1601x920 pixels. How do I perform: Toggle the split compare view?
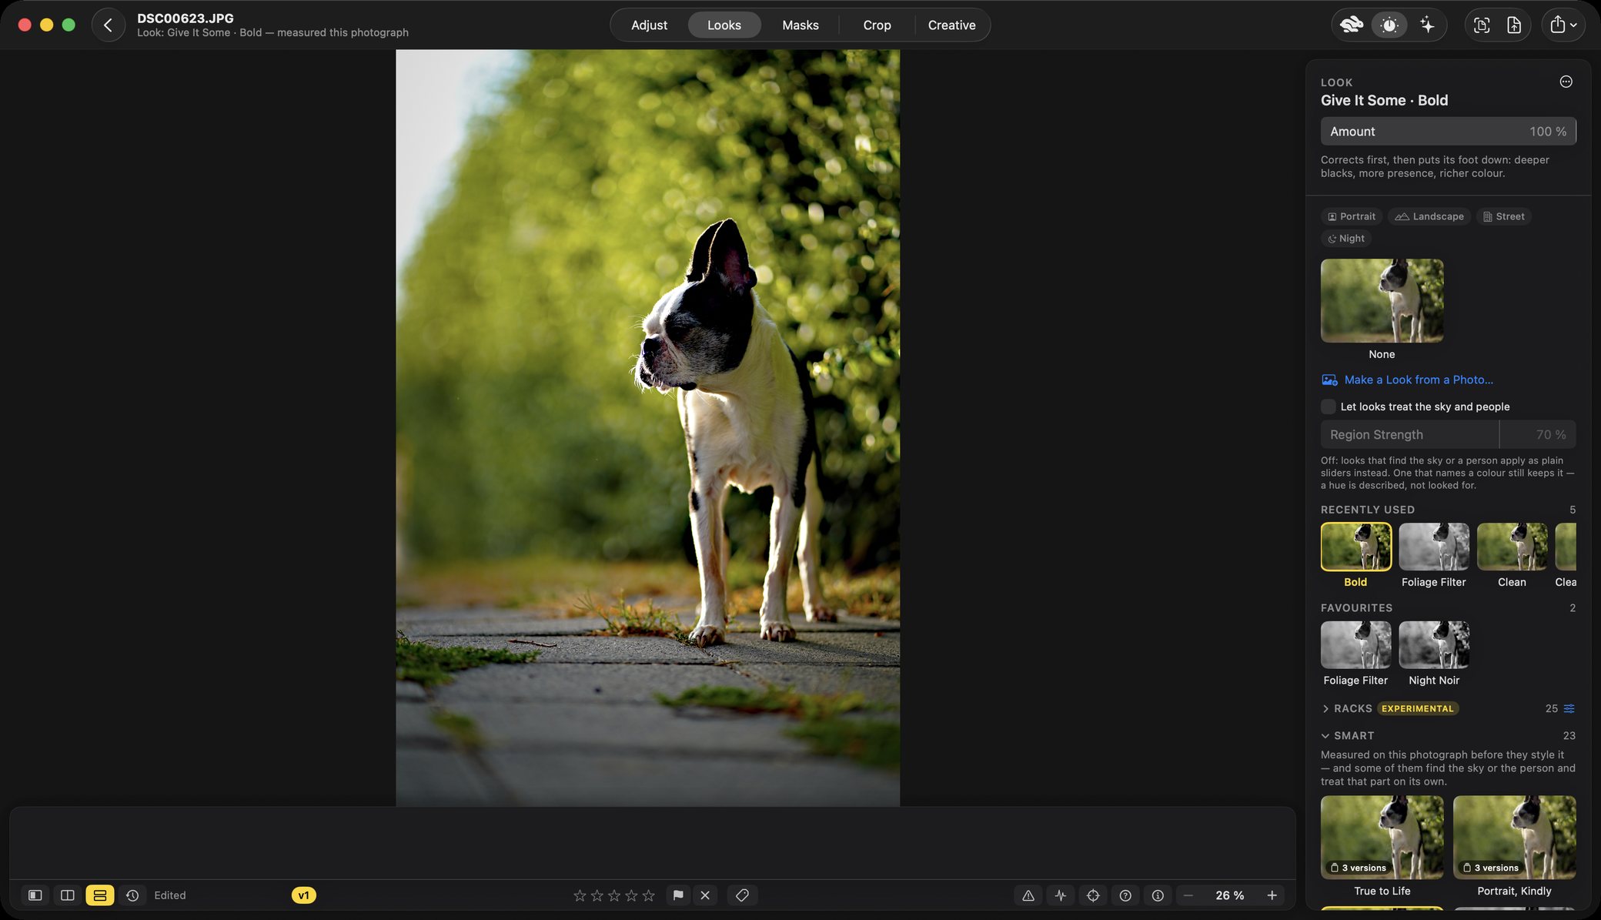pyautogui.click(x=68, y=895)
